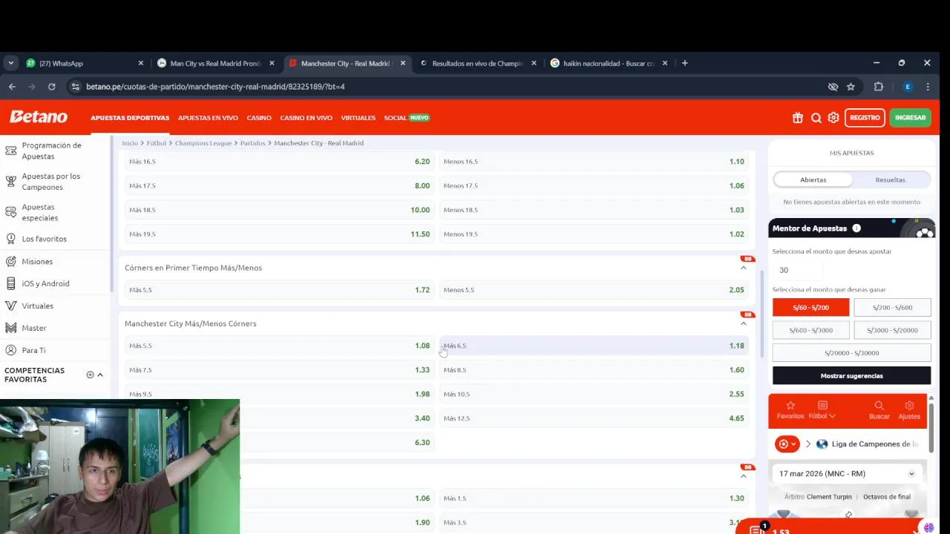Open Master in left sidebar

[x=34, y=328]
